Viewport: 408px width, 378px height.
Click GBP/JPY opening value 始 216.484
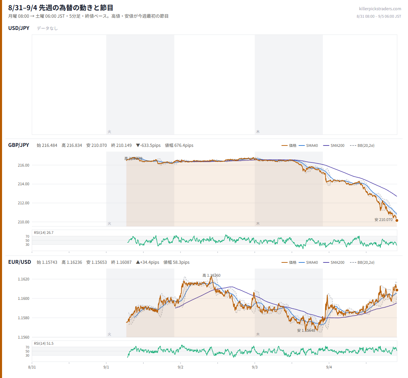[47, 145]
